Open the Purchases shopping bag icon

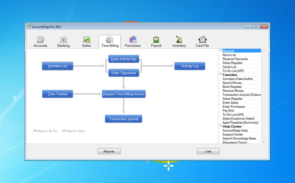pyautogui.click(x=133, y=39)
